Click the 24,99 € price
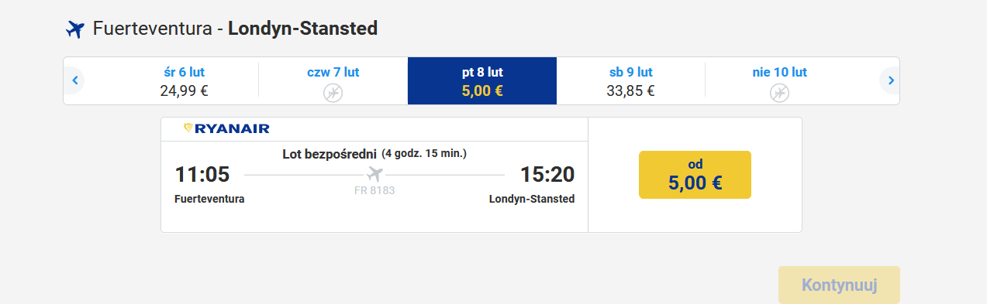 click(x=185, y=91)
